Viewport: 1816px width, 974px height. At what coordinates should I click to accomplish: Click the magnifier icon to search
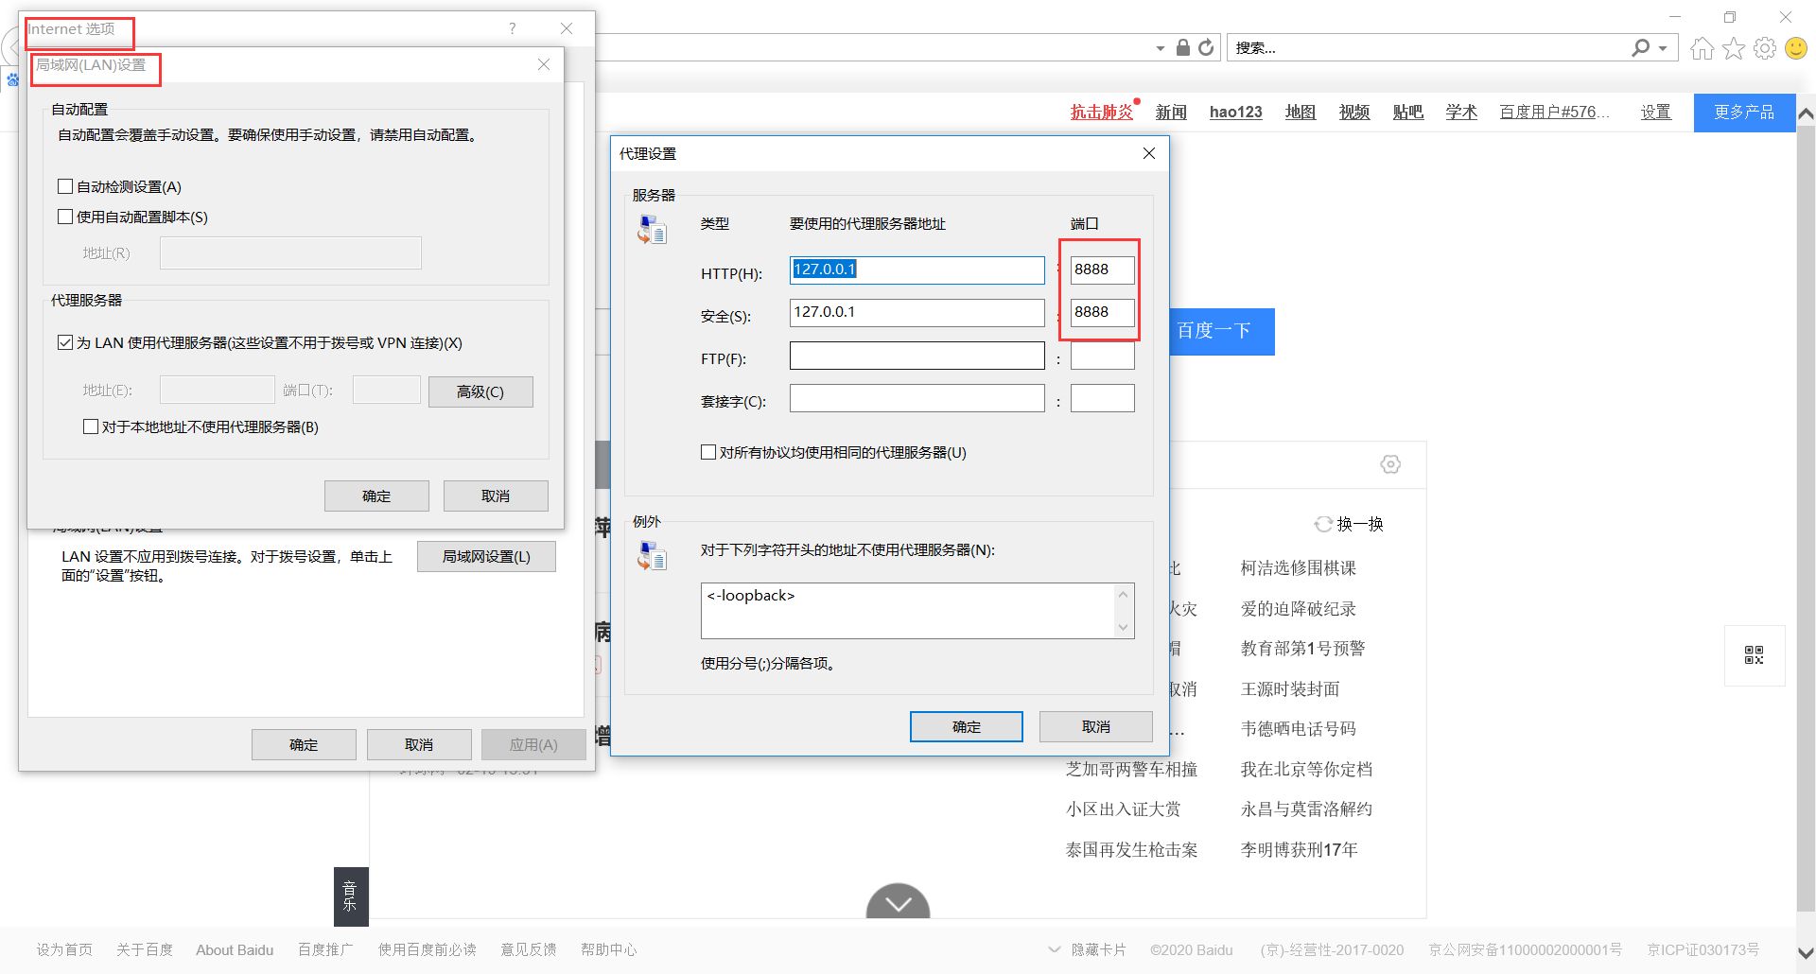pyautogui.click(x=1639, y=47)
